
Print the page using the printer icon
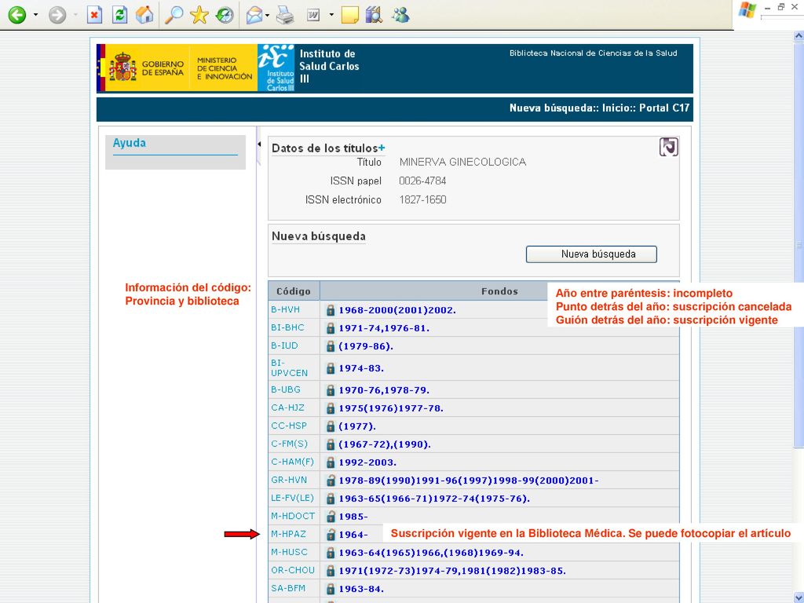coord(285,16)
